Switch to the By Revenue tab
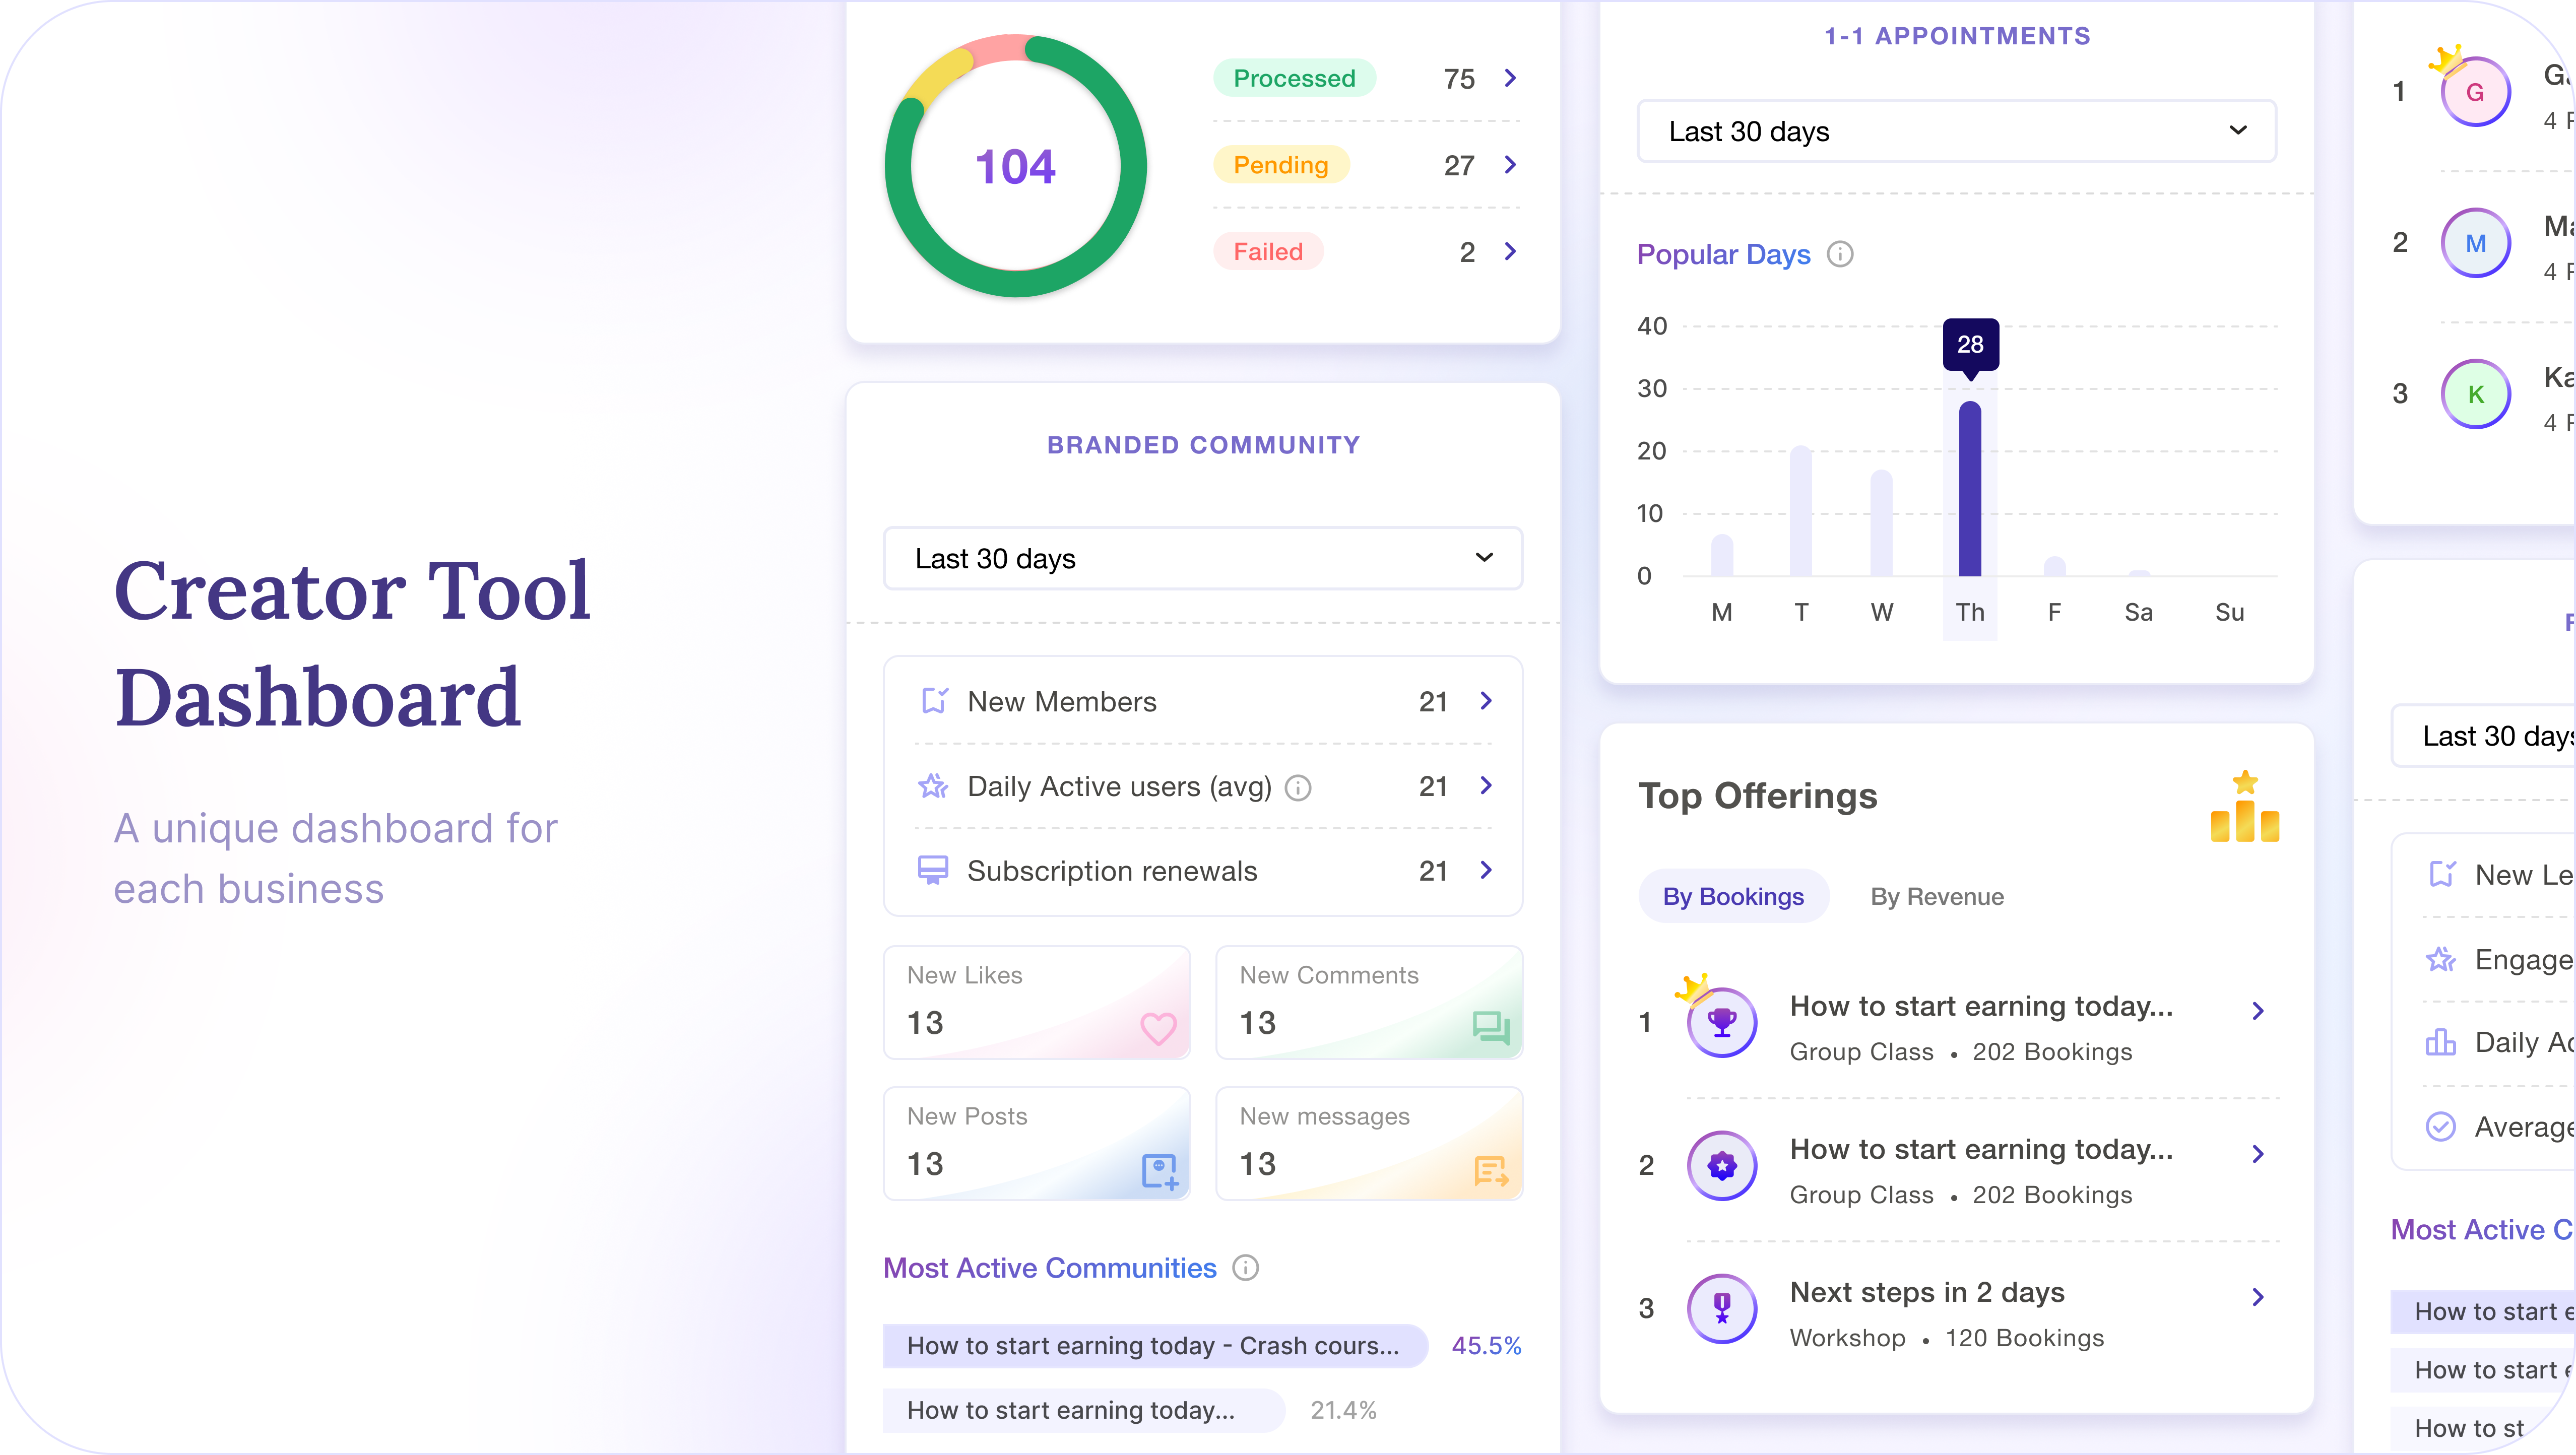The image size is (2576, 1455). 1936,896
